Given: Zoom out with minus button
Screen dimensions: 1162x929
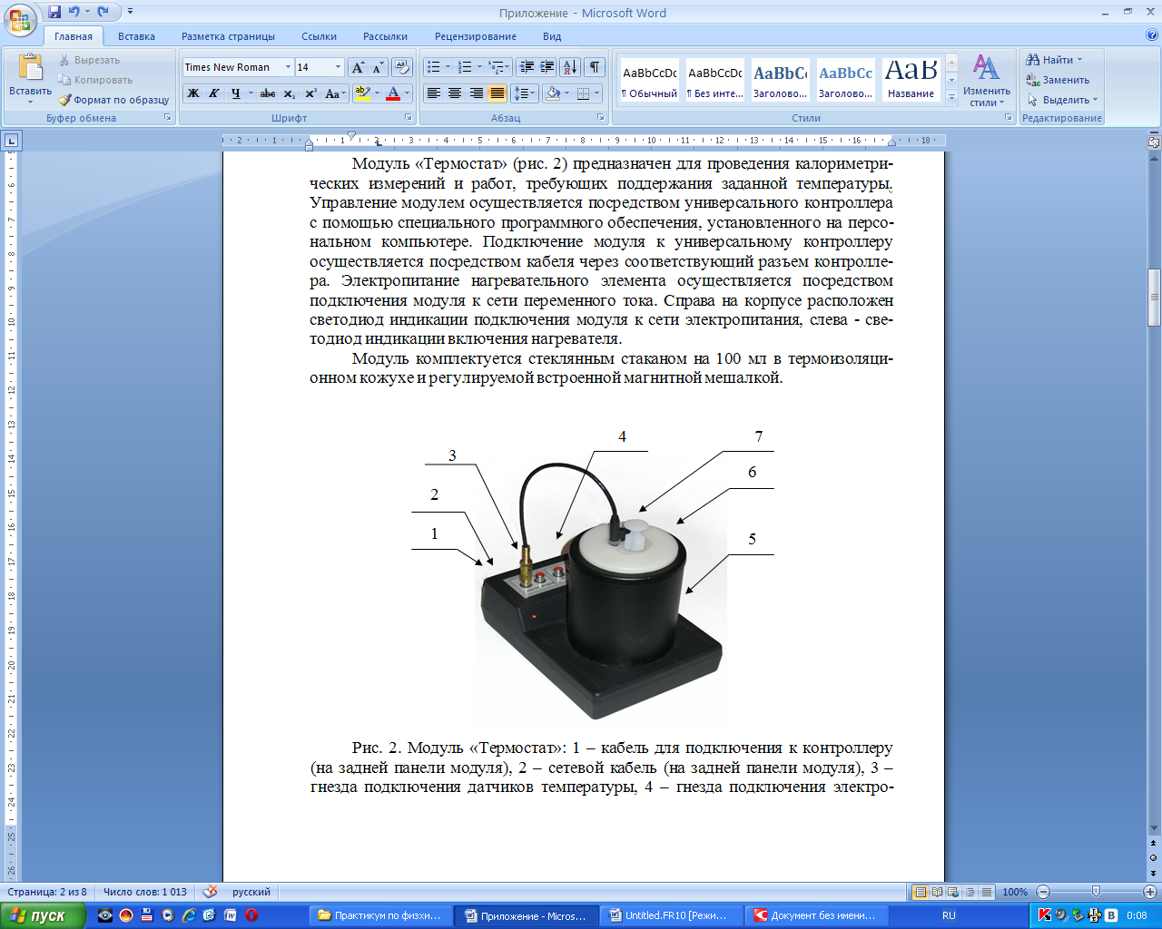Looking at the screenshot, I should [x=1043, y=892].
